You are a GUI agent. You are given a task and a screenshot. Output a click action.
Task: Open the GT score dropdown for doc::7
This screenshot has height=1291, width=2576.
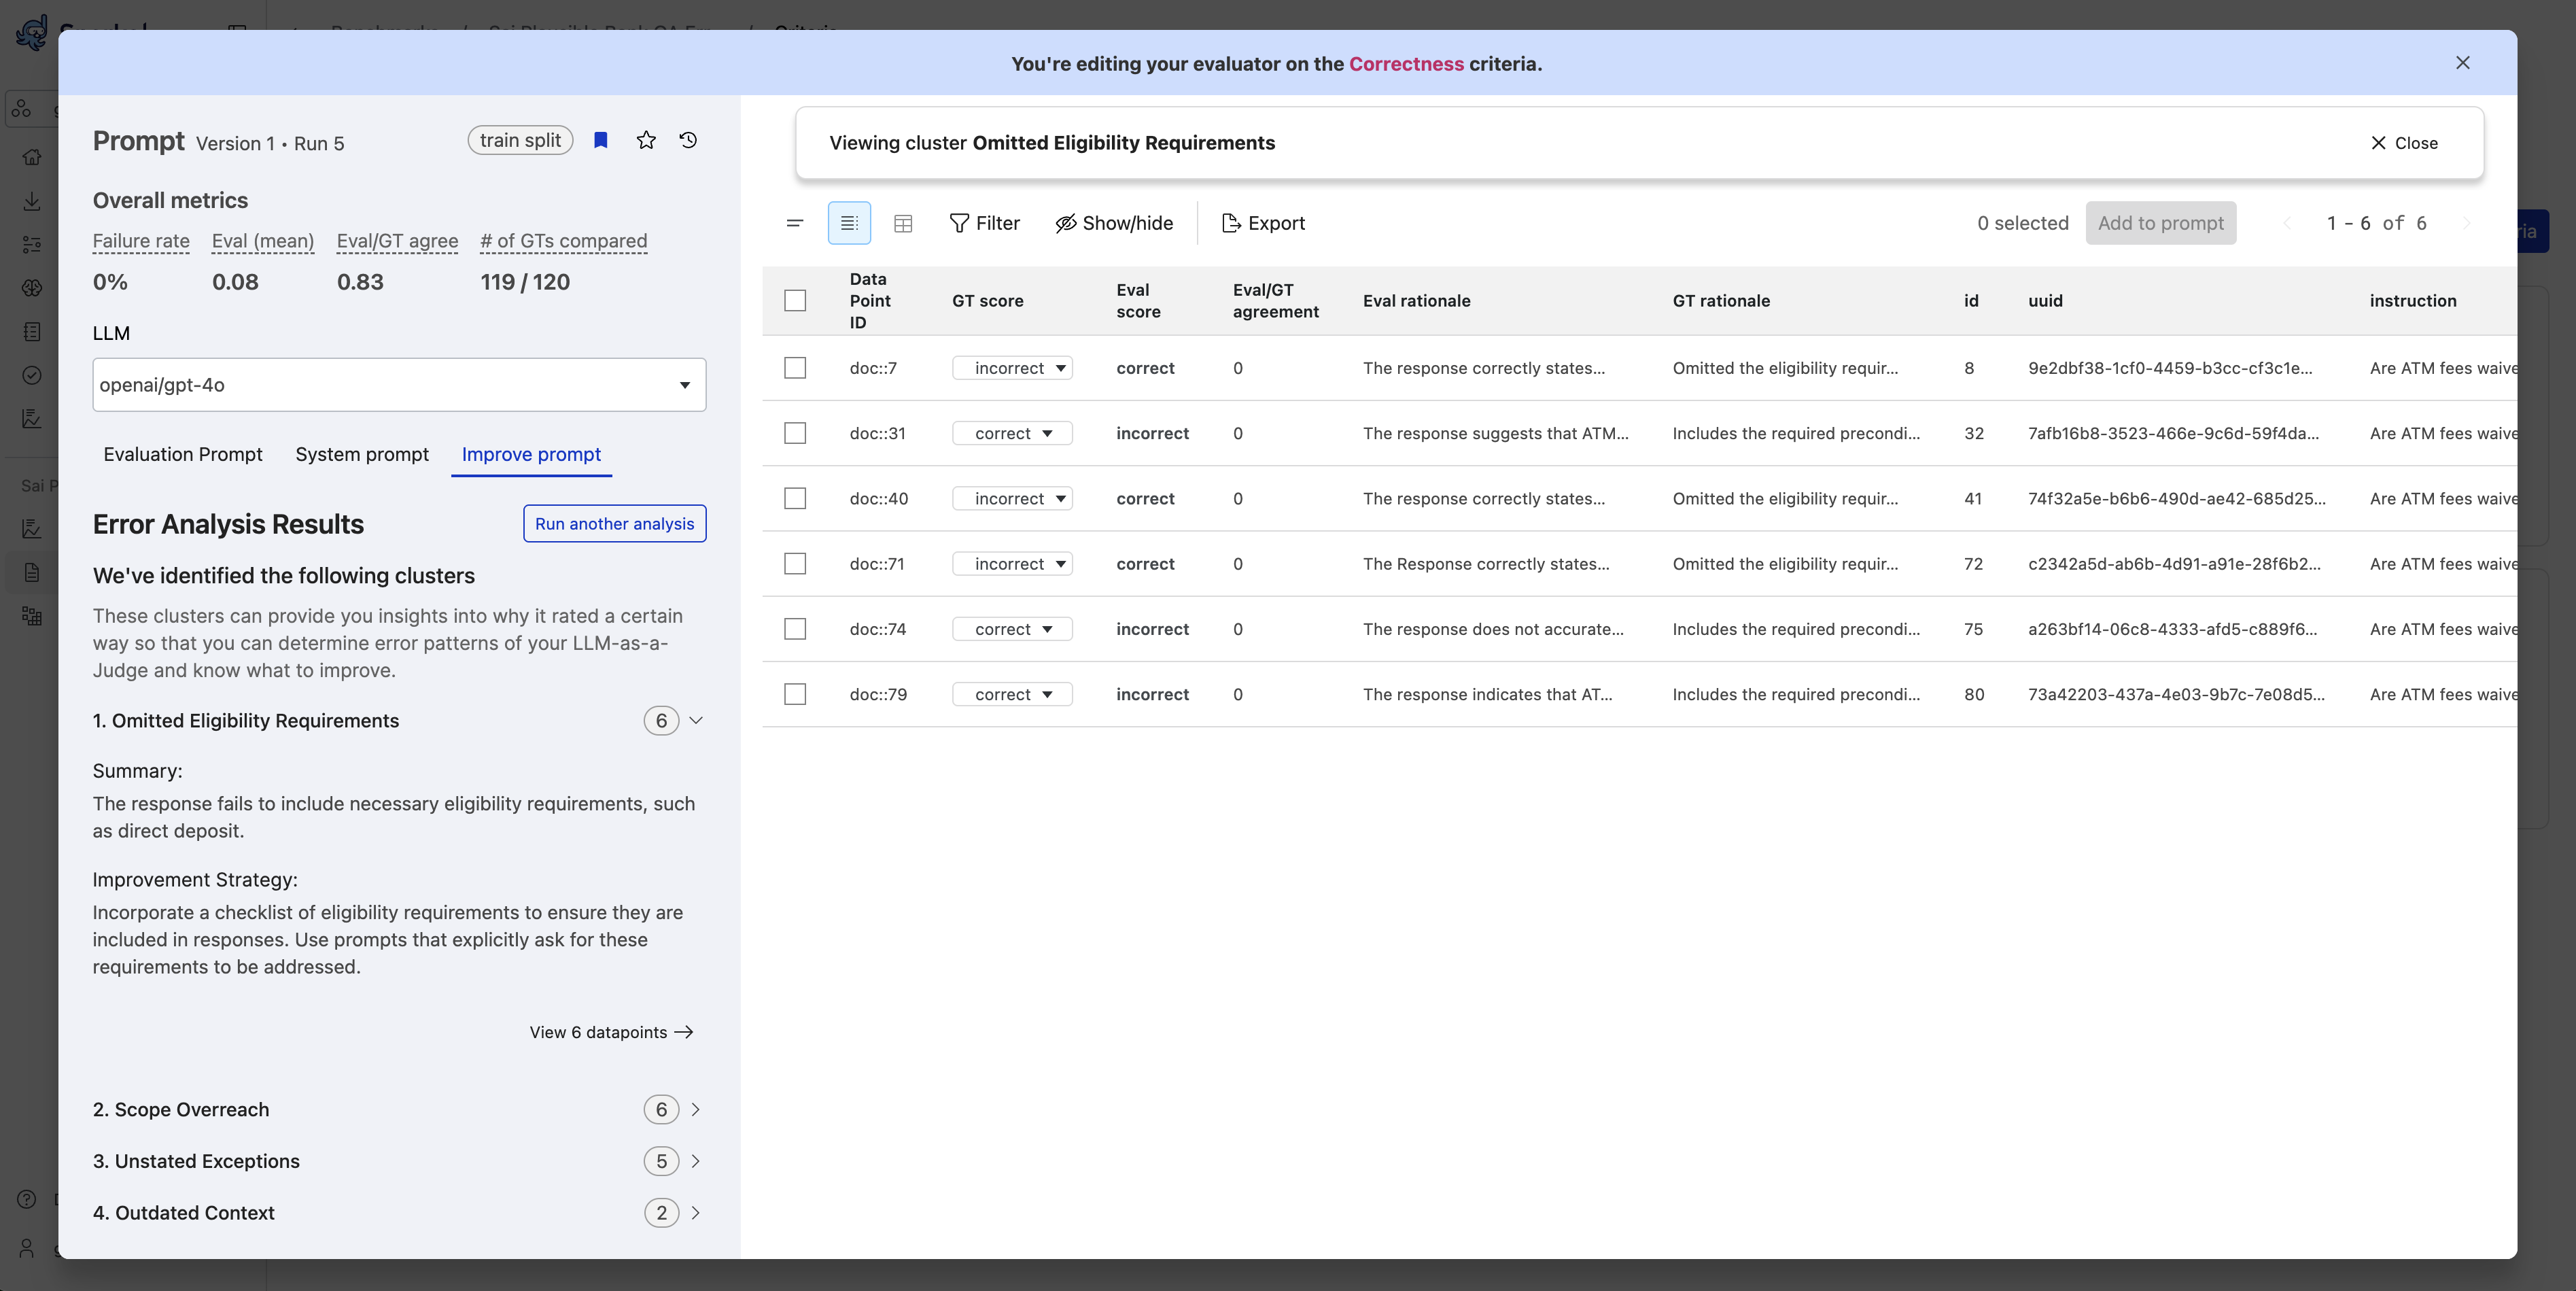1012,368
